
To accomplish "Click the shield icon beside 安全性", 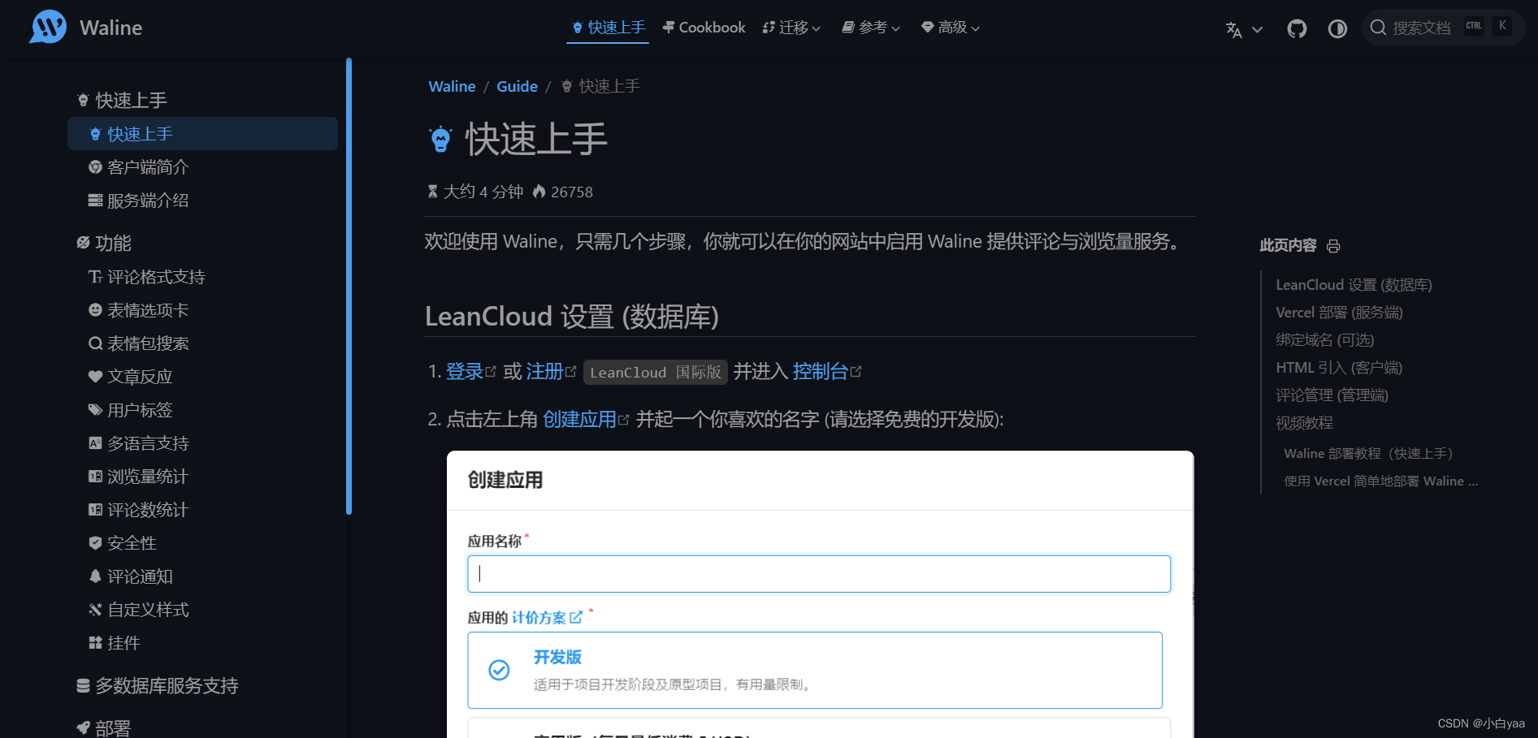I will (x=95, y=542).
